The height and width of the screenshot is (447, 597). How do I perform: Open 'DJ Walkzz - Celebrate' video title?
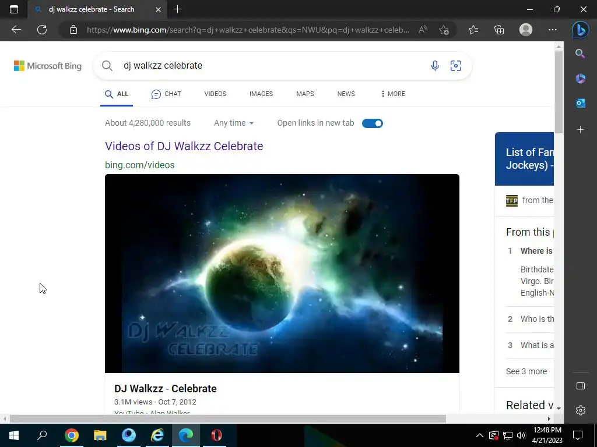165,388
